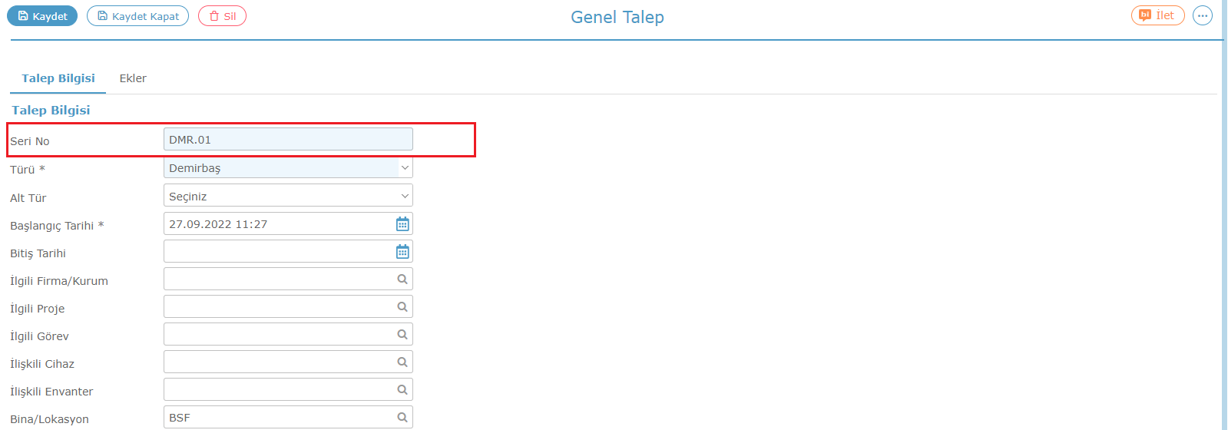Click the Bina/Lokasyon search magnifier icon
Viewport: 1228px width, 430px height.
pyautogui.click(x=402, y=418)
